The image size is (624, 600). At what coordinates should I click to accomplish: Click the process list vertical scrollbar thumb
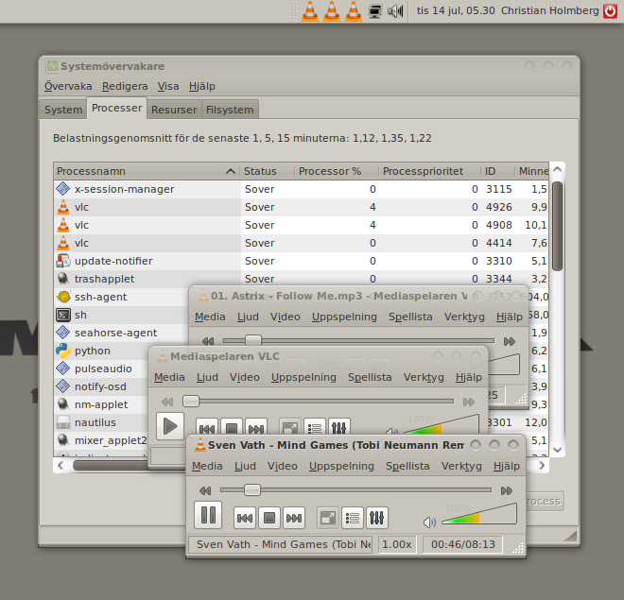click(558, 226)
